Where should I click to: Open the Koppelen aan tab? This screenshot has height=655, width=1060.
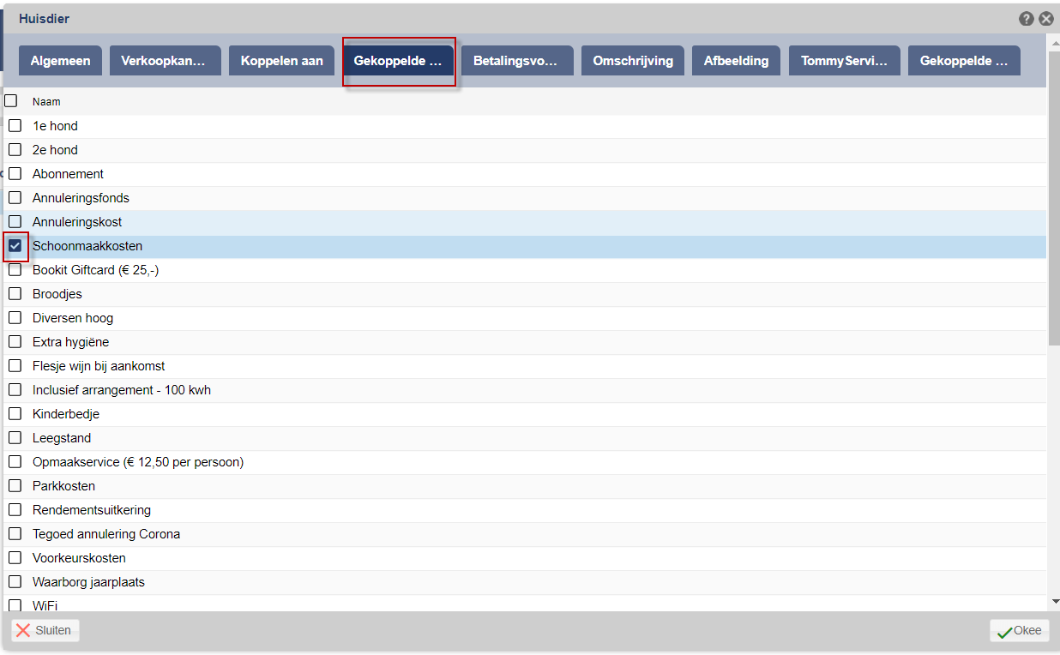[282, 61]
